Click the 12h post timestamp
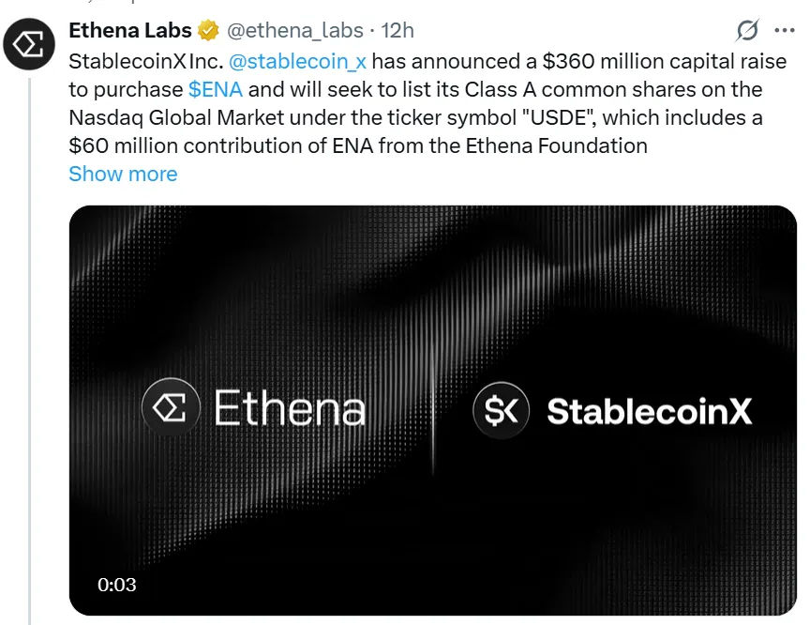Screen dimensions: 810x625 (398, 30)
